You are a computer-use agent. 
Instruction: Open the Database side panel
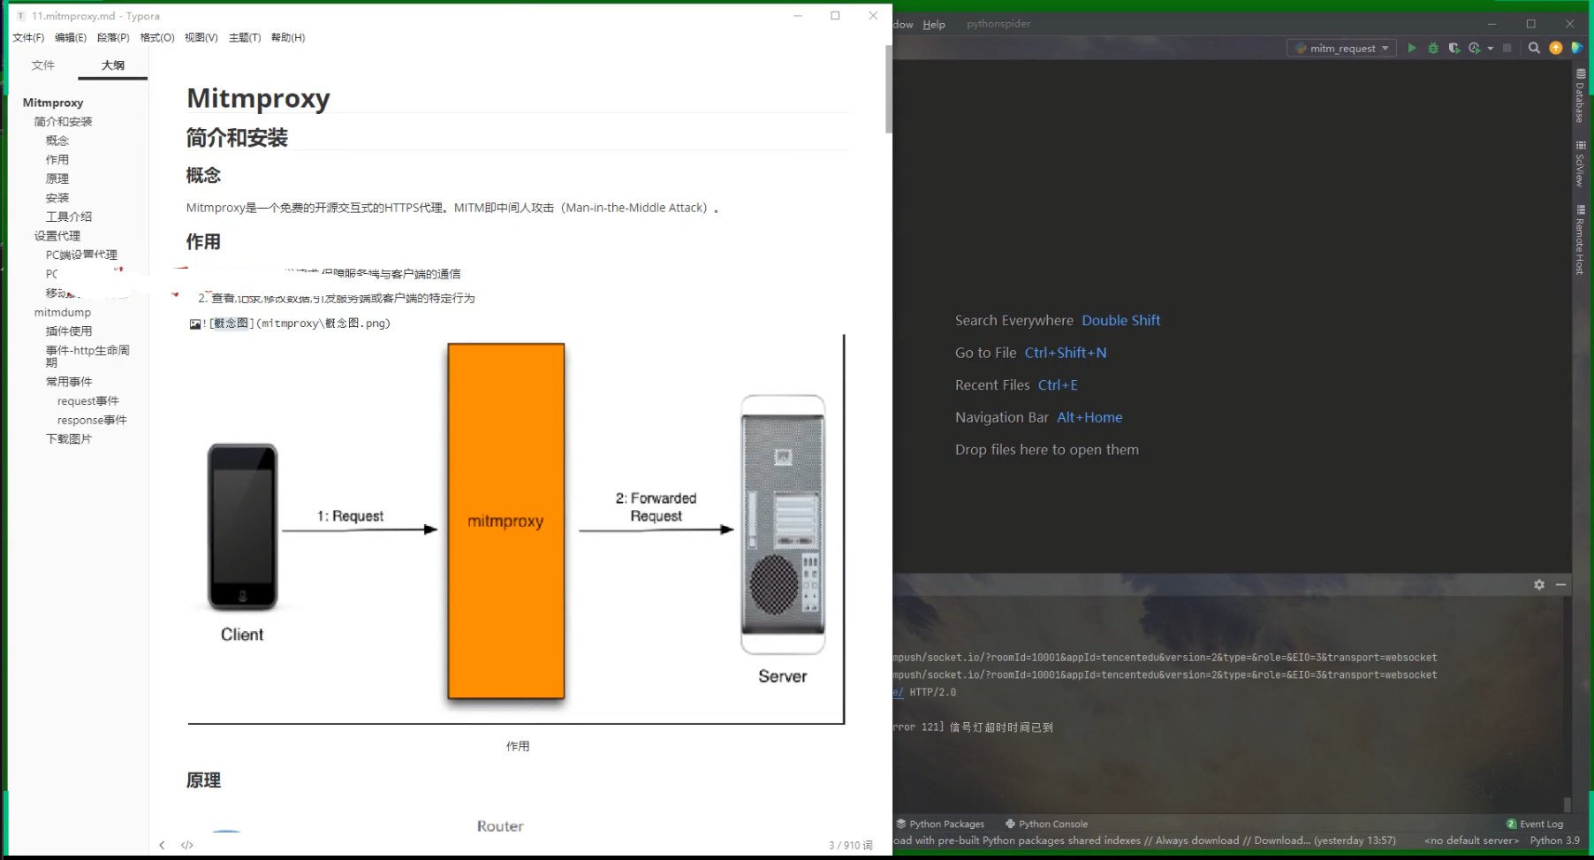tap(1580, 95)
